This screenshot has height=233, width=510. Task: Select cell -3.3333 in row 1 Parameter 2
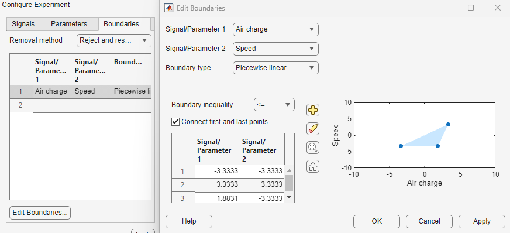click(262, 171)
